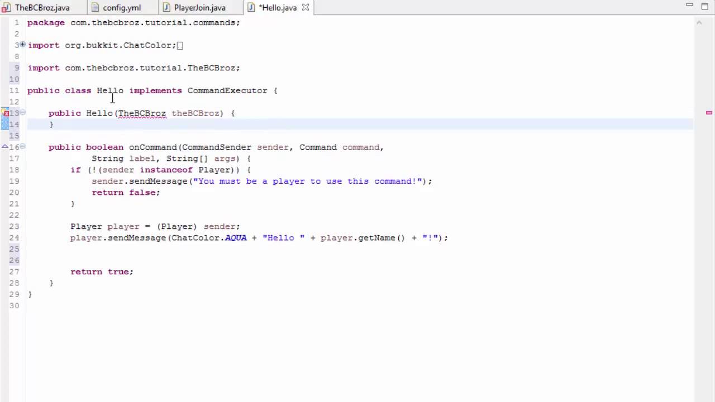Click the "return false;" statement
This screenshot has height=402, width=715.
(x=126, y=193)
